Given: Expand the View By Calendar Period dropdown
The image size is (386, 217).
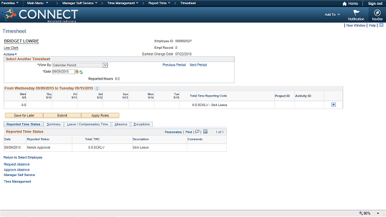Looking at the screenshot, I should tap(105, 65).
